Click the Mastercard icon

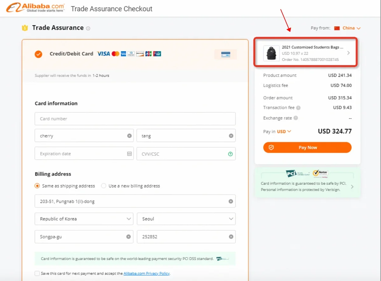[115, 54]
